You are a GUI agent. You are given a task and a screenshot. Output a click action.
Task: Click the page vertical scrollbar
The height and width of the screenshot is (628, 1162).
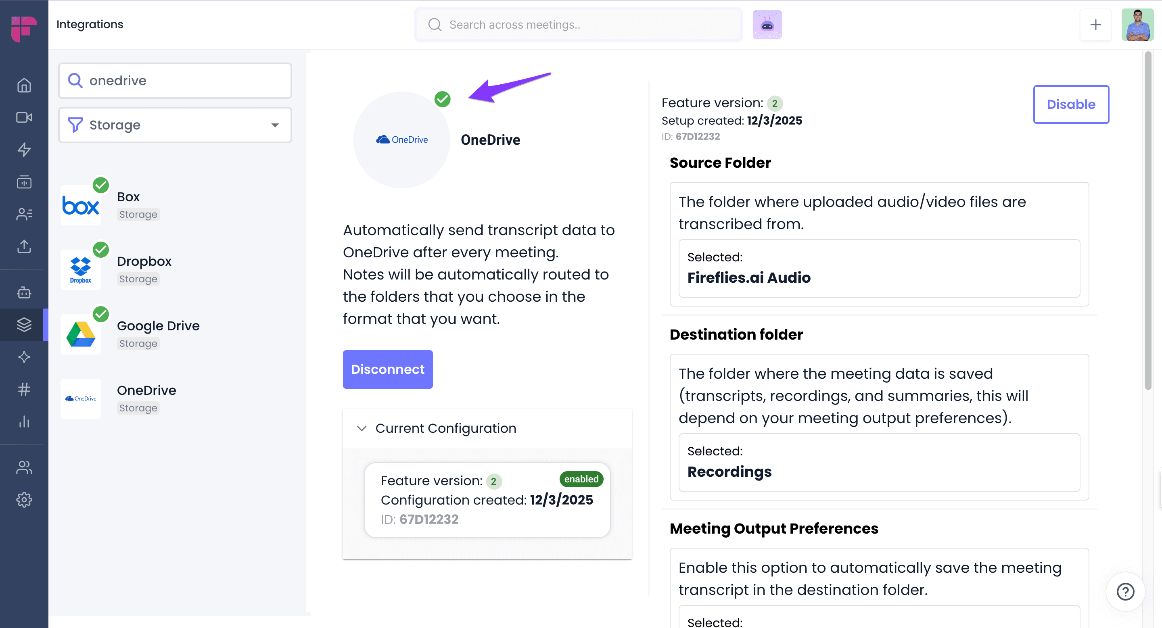click(1148, 221)
